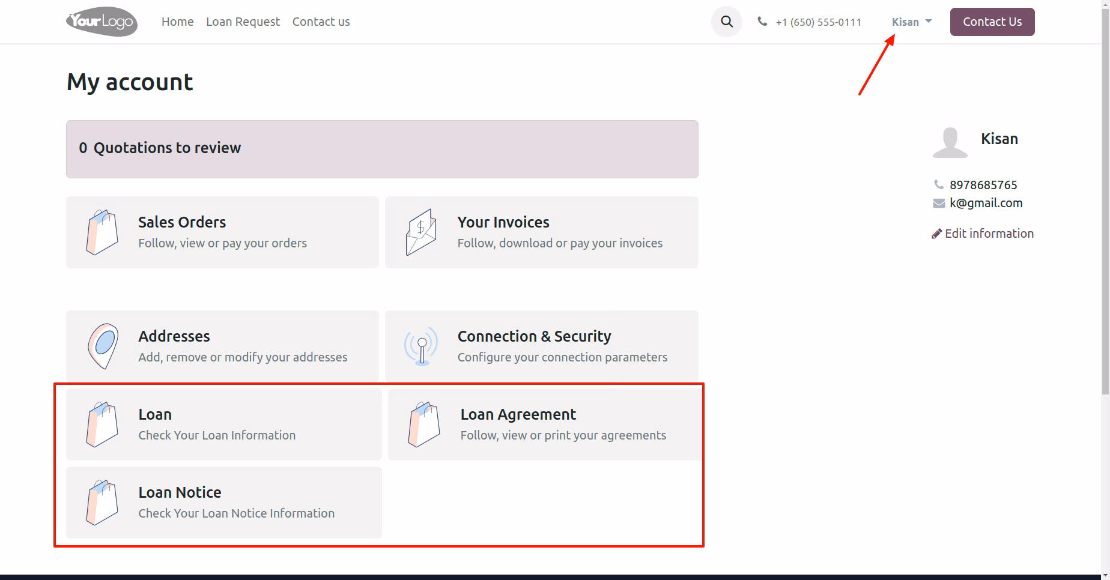The width and height of the screenshot is (1110, 580).
Task: Click the Loan Notice bag icon
Action: pyautogui.click(x=102, y=503)
